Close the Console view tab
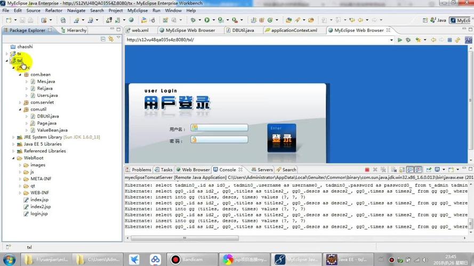 click(240, 170)
